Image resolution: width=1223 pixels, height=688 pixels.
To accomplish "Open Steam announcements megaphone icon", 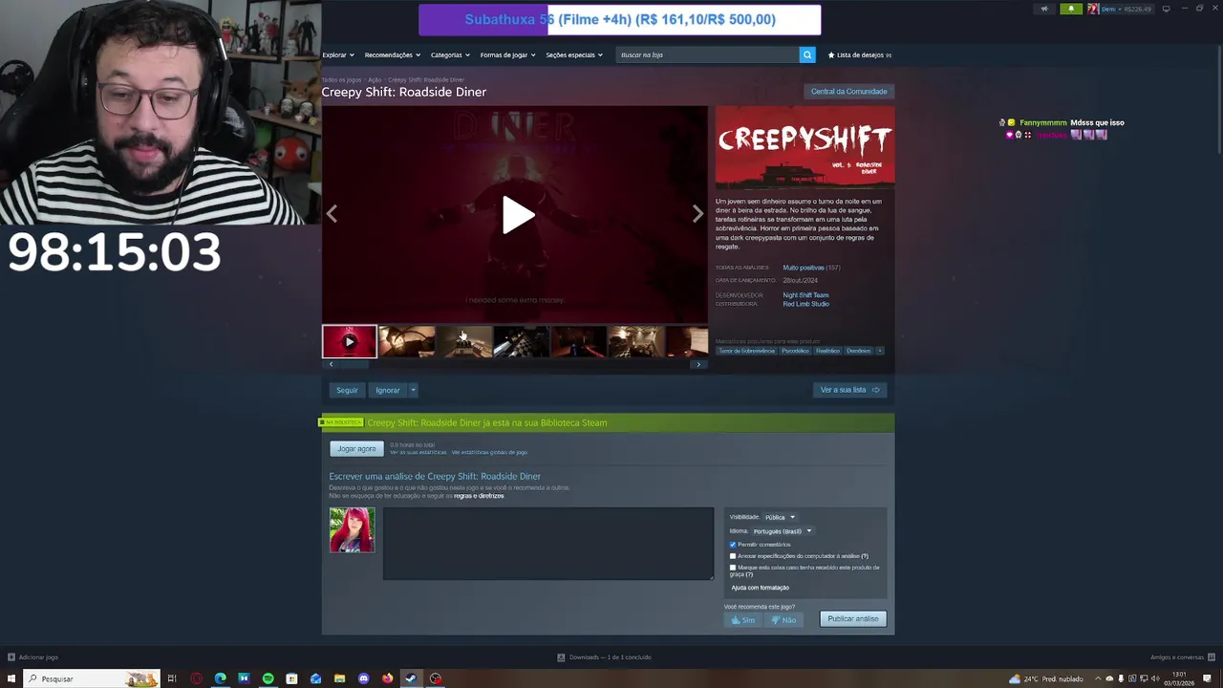I will pos(1044,9).
